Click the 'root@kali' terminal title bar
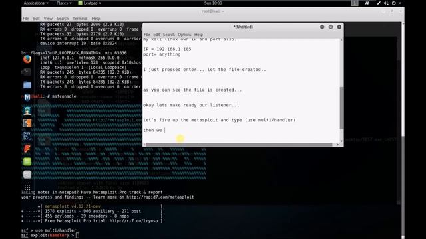 coord(213,11)
